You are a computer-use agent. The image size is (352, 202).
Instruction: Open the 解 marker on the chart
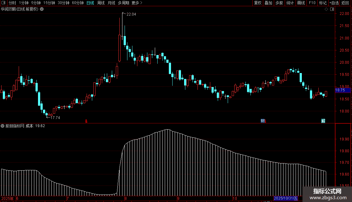tap(323, 121)
